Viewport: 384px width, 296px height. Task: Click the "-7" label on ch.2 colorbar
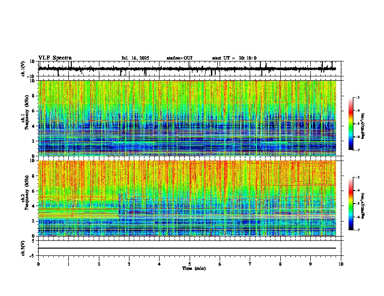tap(357, 230)
